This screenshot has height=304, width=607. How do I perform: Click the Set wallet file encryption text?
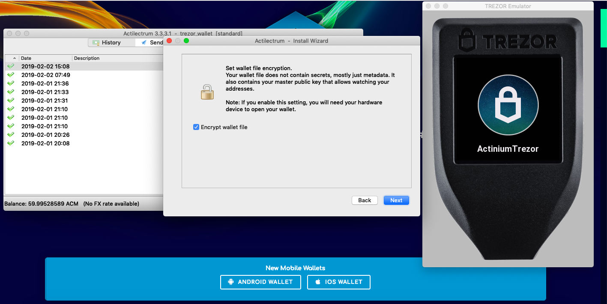pos(259,68)
